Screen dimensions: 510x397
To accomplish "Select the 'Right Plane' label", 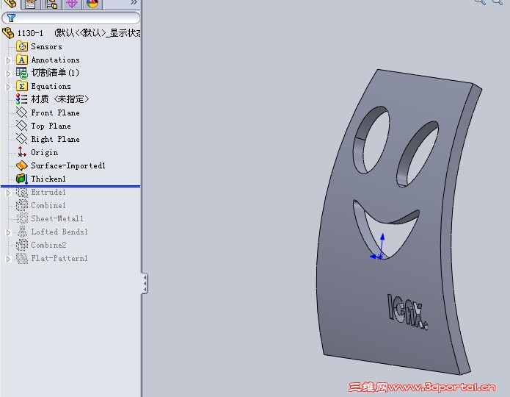I will (55, 139).
